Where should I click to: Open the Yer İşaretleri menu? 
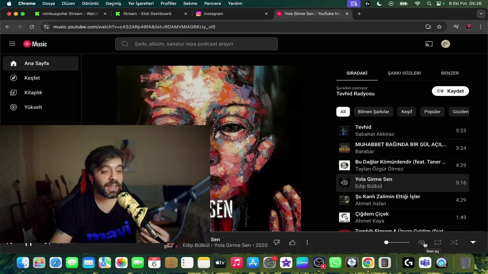[x=141, y=3]
